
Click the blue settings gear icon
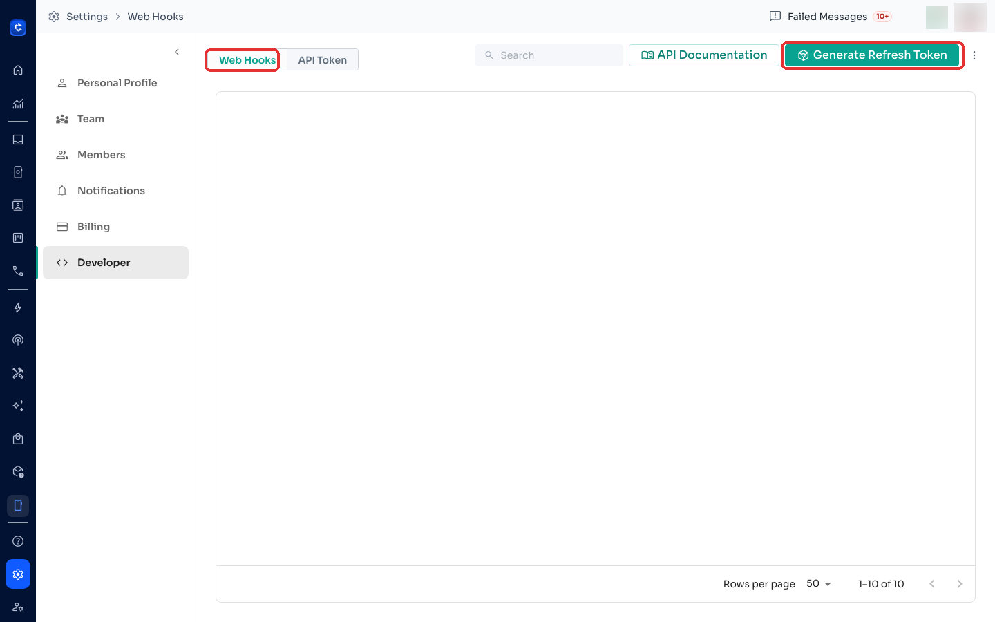tap(18, 574)
